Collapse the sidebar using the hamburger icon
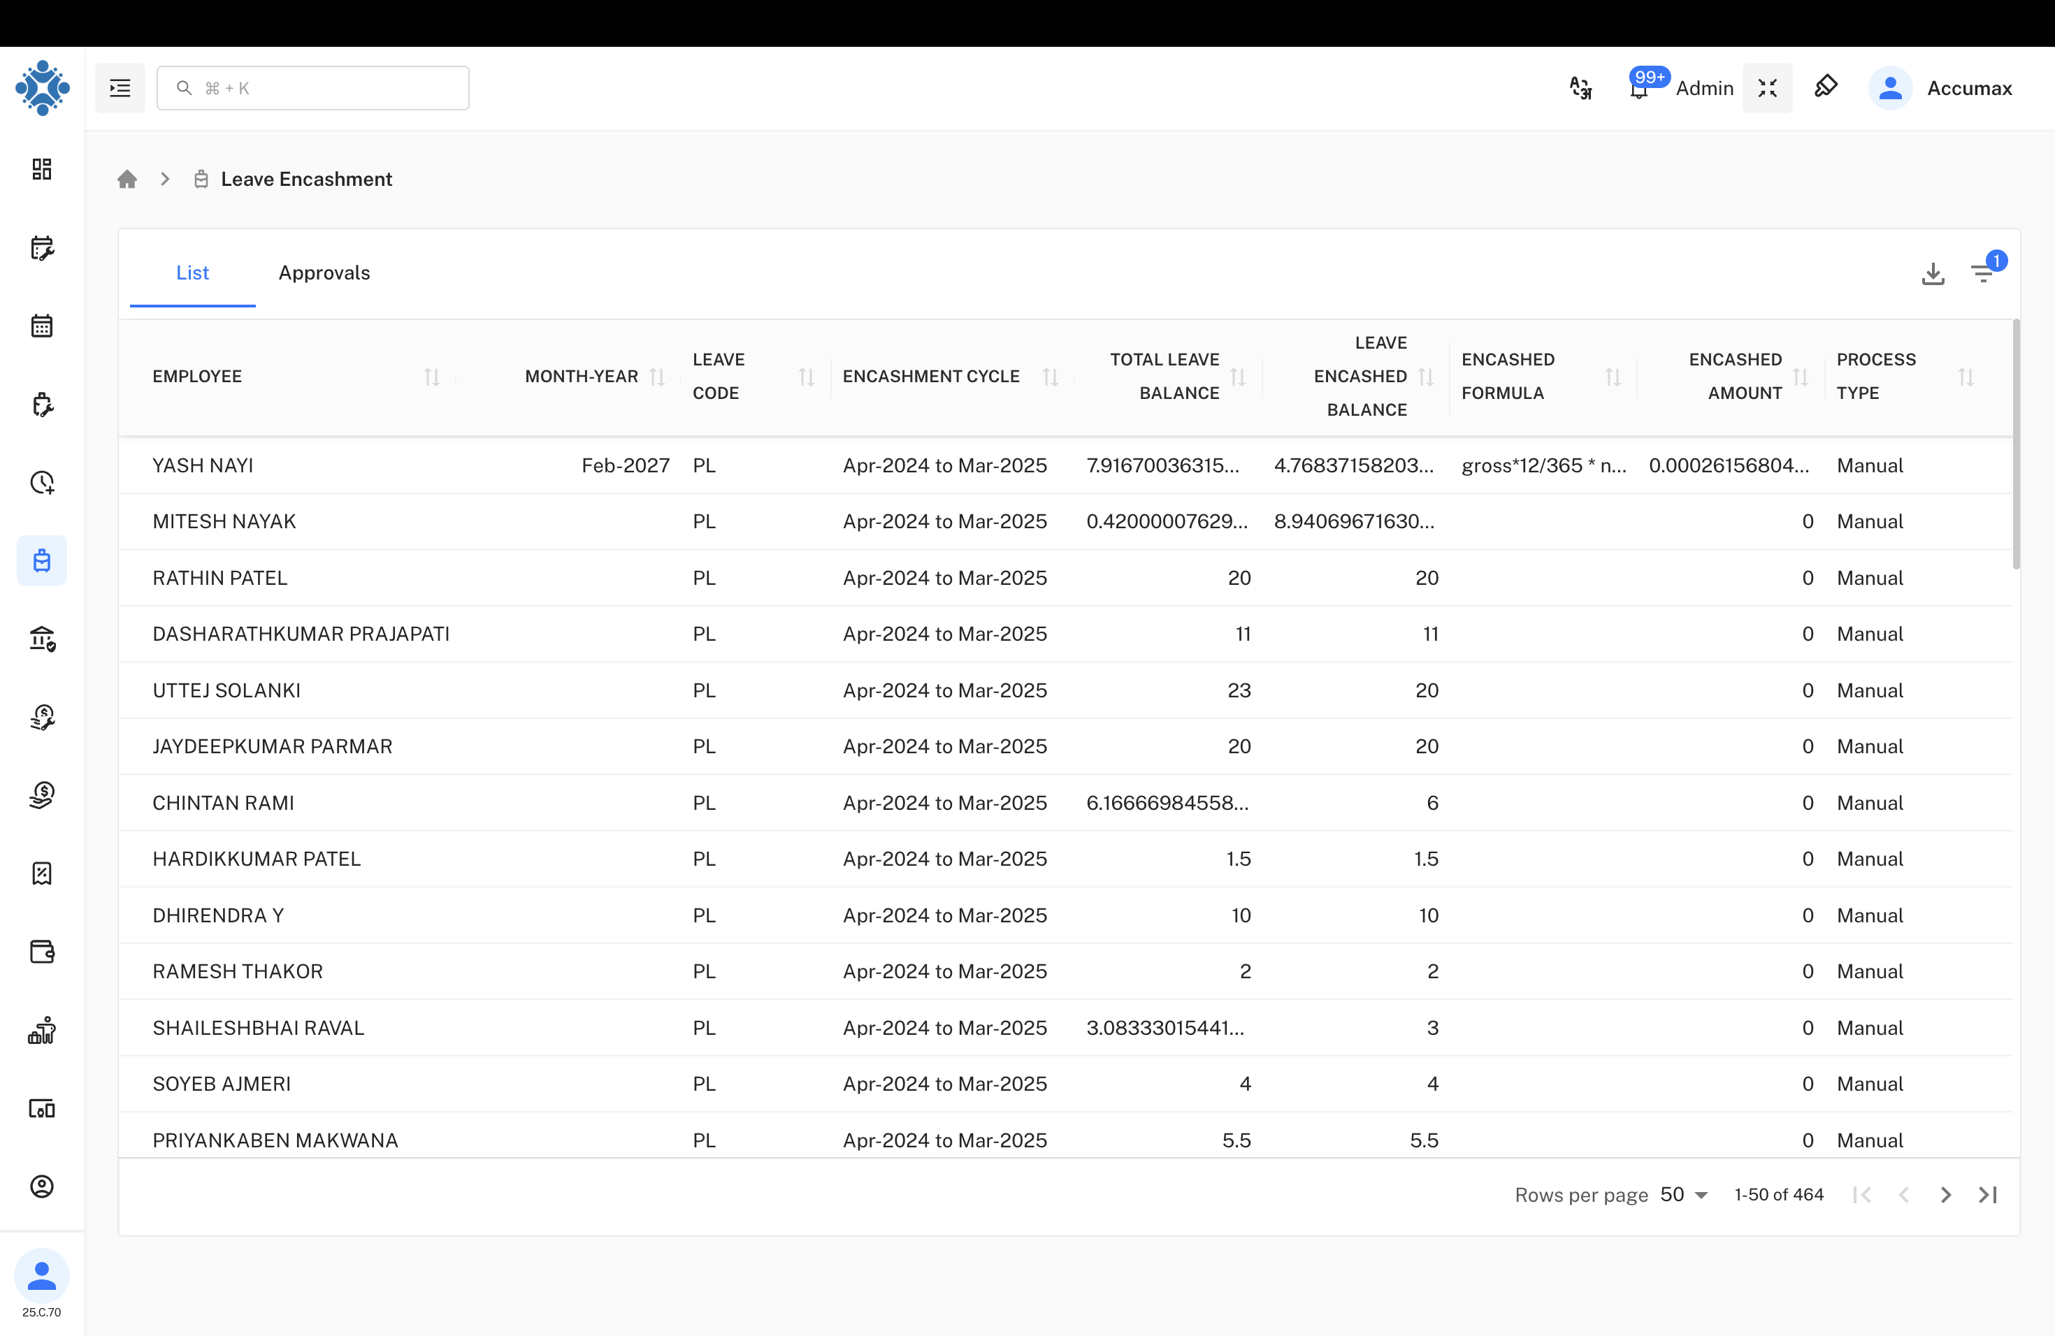 [120, 87]
